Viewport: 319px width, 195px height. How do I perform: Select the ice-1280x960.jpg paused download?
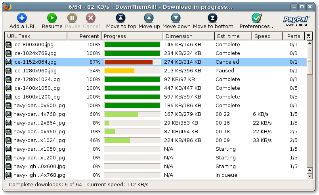coord(35,71)
